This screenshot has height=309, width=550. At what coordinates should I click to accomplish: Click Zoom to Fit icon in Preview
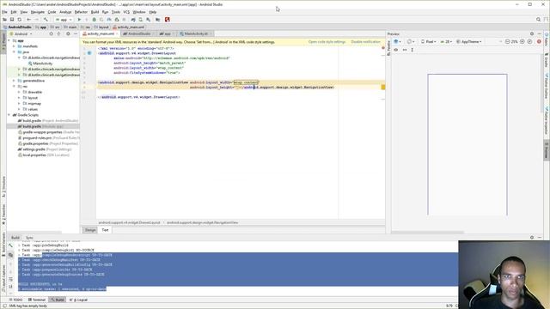pos(529,42)
